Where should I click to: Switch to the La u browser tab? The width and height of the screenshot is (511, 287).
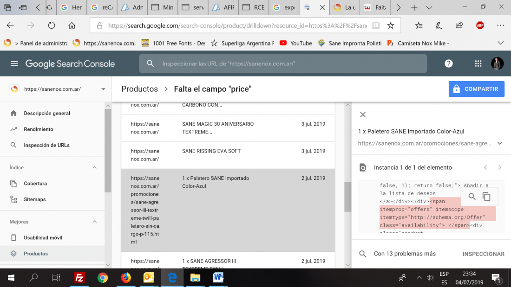(345, 7)
